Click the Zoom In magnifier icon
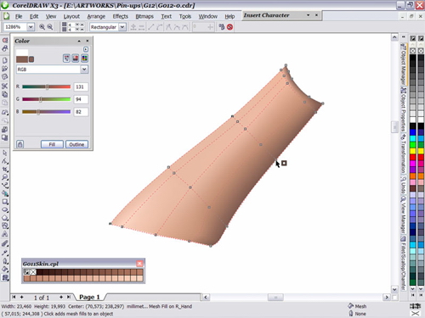The height and width of the screenshot is (318, 425). [x=42, y=27]
